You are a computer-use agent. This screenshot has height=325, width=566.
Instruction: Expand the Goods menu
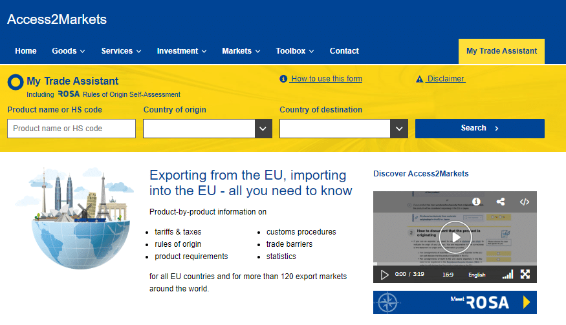click(x=69, y=51)
